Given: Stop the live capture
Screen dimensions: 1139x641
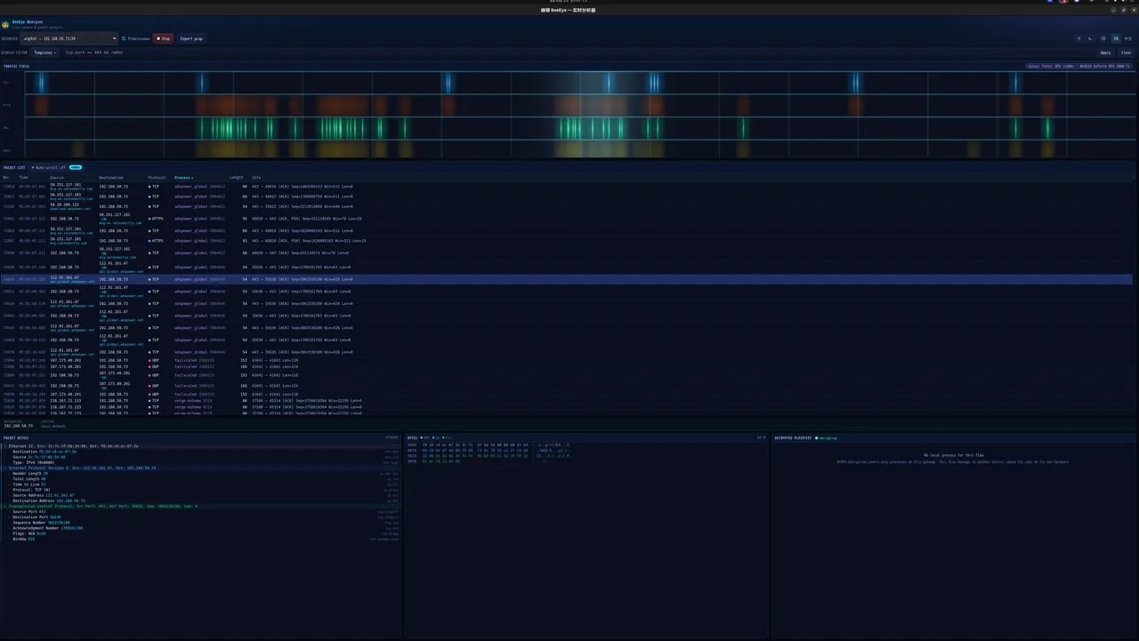Looking at the screenshot, I should [163, 38].
